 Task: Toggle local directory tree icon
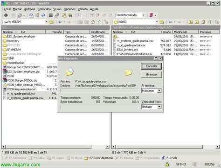pos(106,22)
